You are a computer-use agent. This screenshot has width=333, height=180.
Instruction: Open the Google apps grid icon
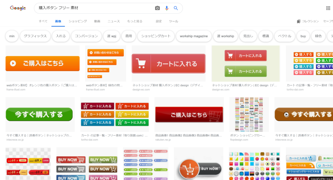tap(328, 8)
